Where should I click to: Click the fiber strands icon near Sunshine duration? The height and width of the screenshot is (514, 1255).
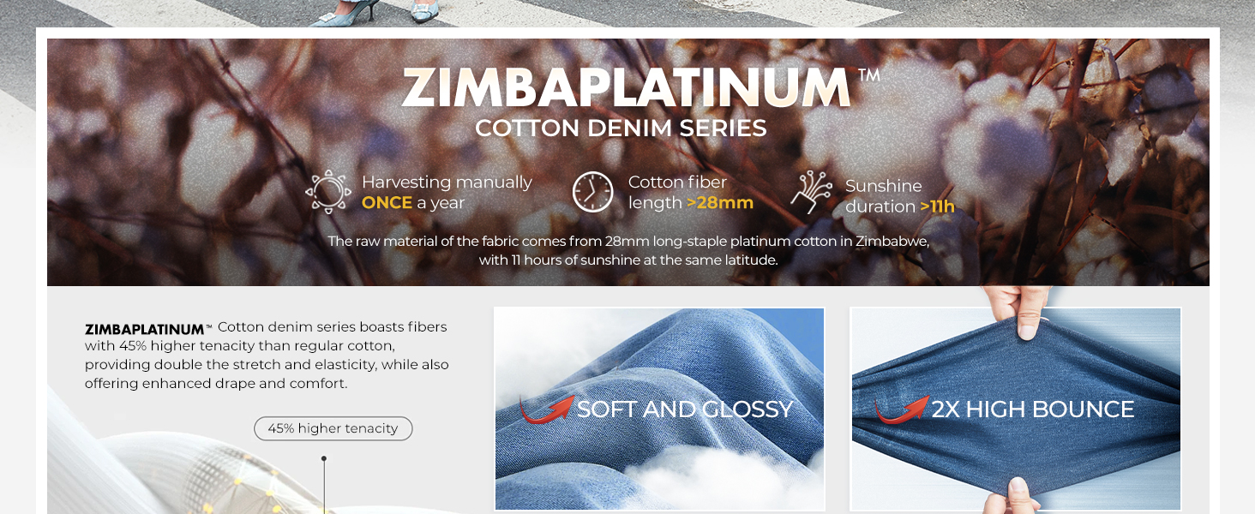click(x=812, y=192)
